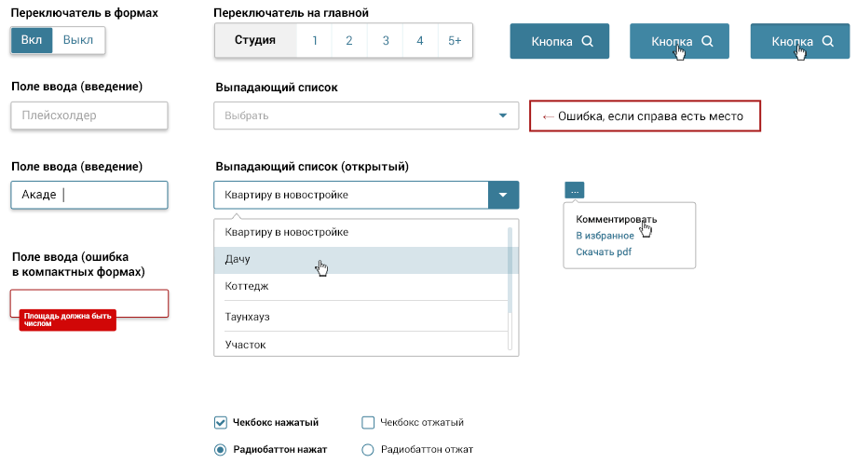
Task: Select room count 2
Action: (349, 40)
